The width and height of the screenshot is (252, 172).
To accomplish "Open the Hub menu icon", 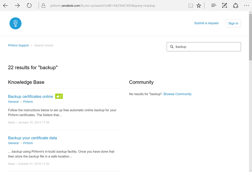I will pyautogui.click(x=214, y=6).
